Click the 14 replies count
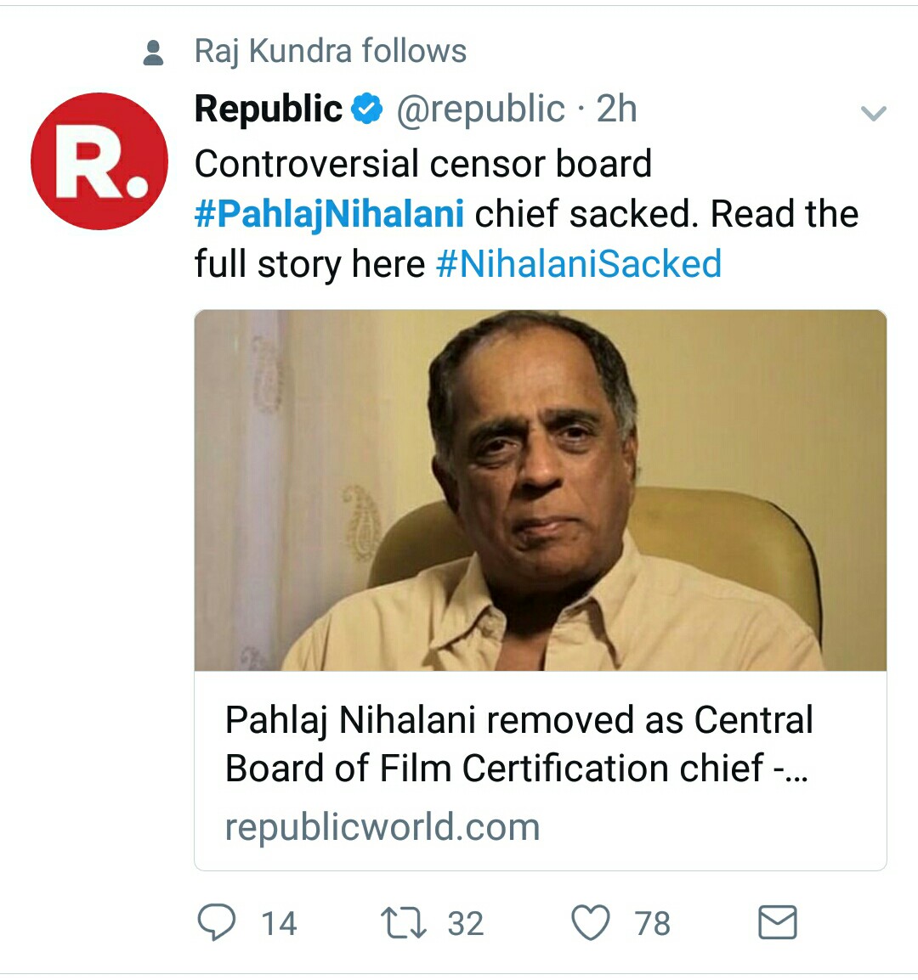918x980 pixels. tap(279, 924)
